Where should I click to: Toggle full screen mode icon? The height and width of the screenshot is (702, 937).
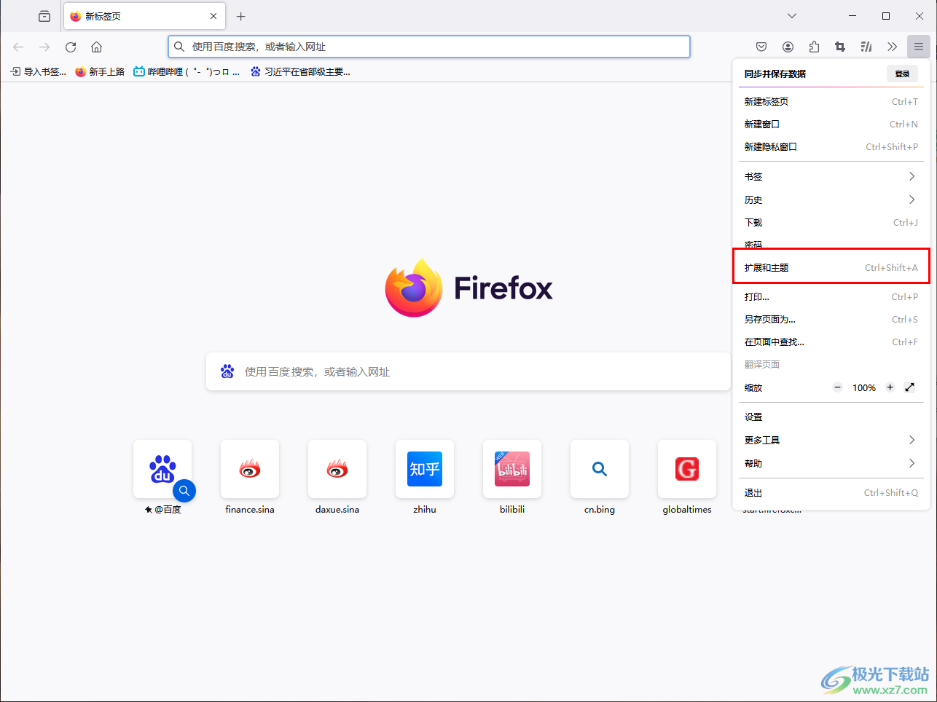909,387
